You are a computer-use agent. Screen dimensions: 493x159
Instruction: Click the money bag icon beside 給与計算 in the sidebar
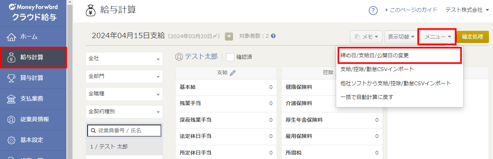pyautogui.click(x=12, y=57)
